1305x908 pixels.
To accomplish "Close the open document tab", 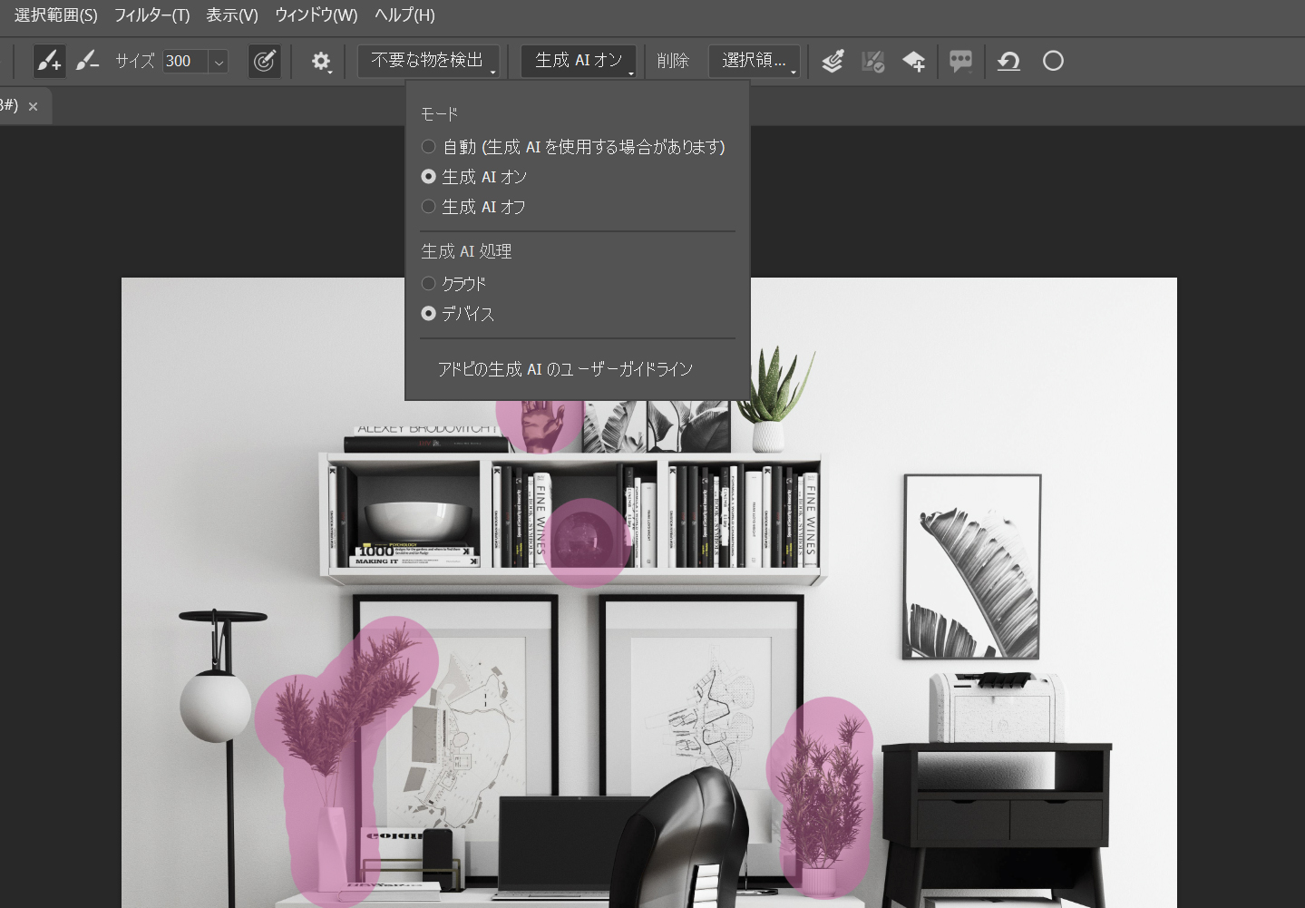I will [x=33, y=107].
